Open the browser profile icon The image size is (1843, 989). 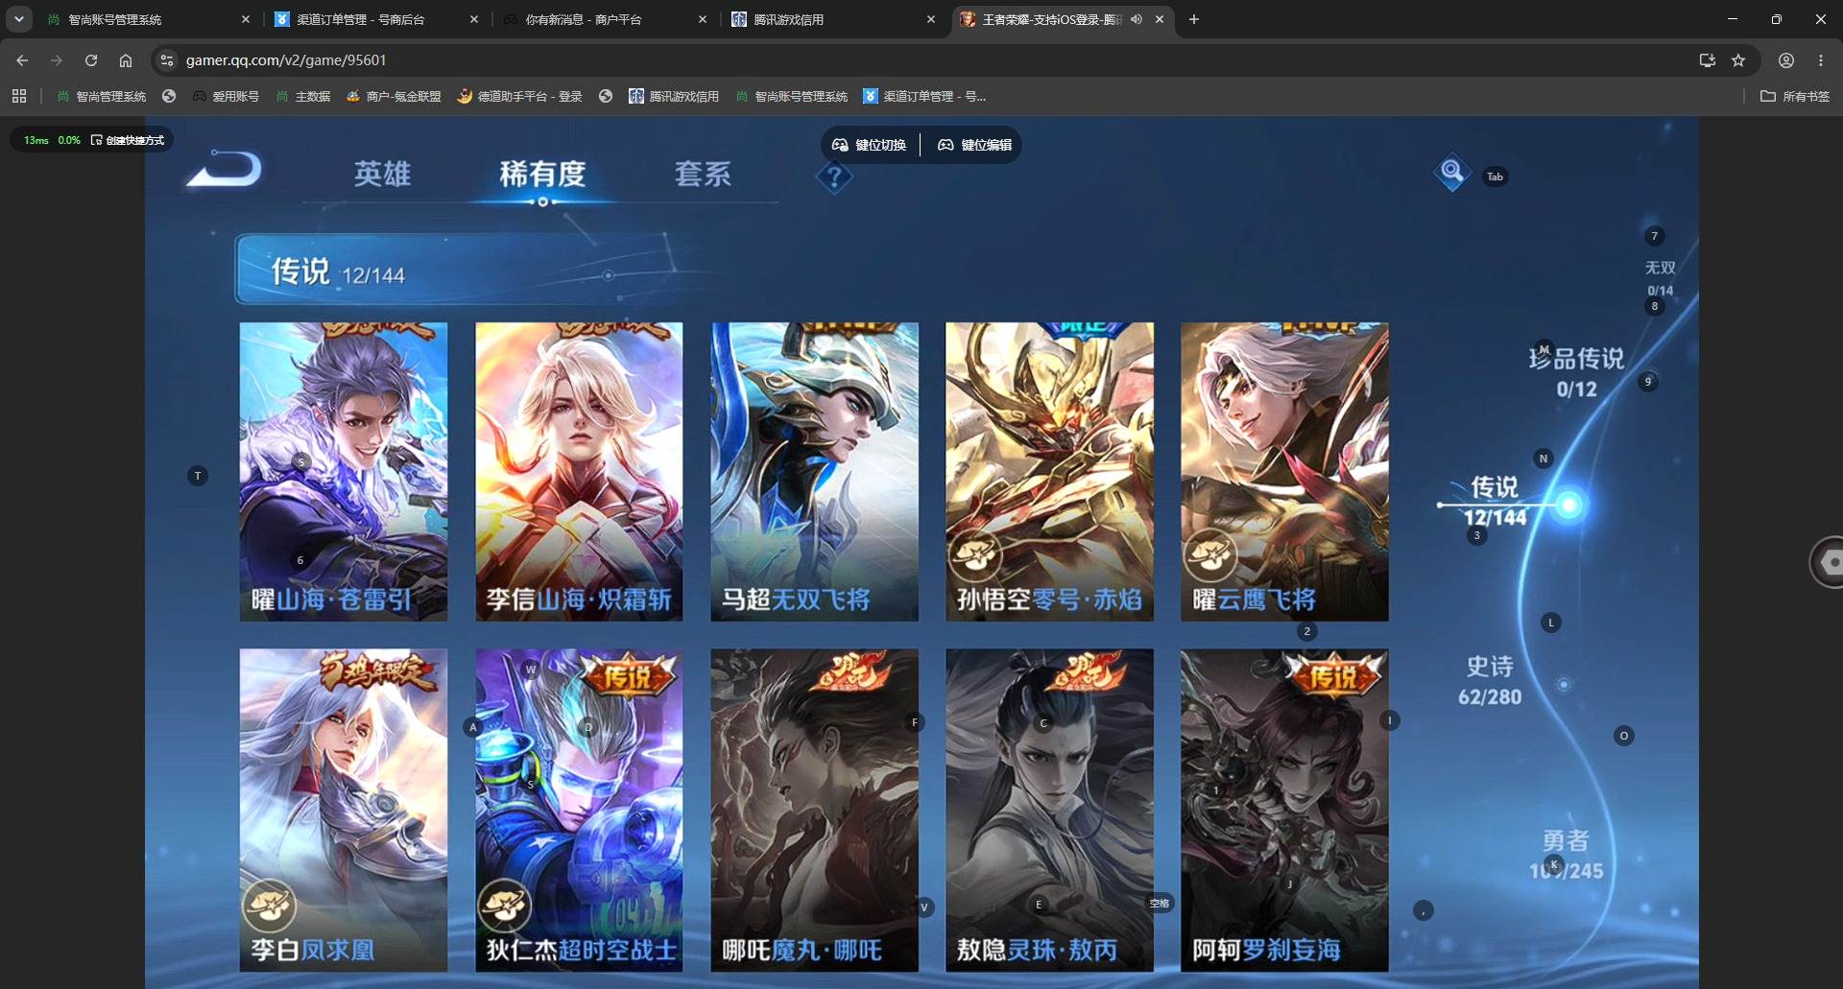1786,60
